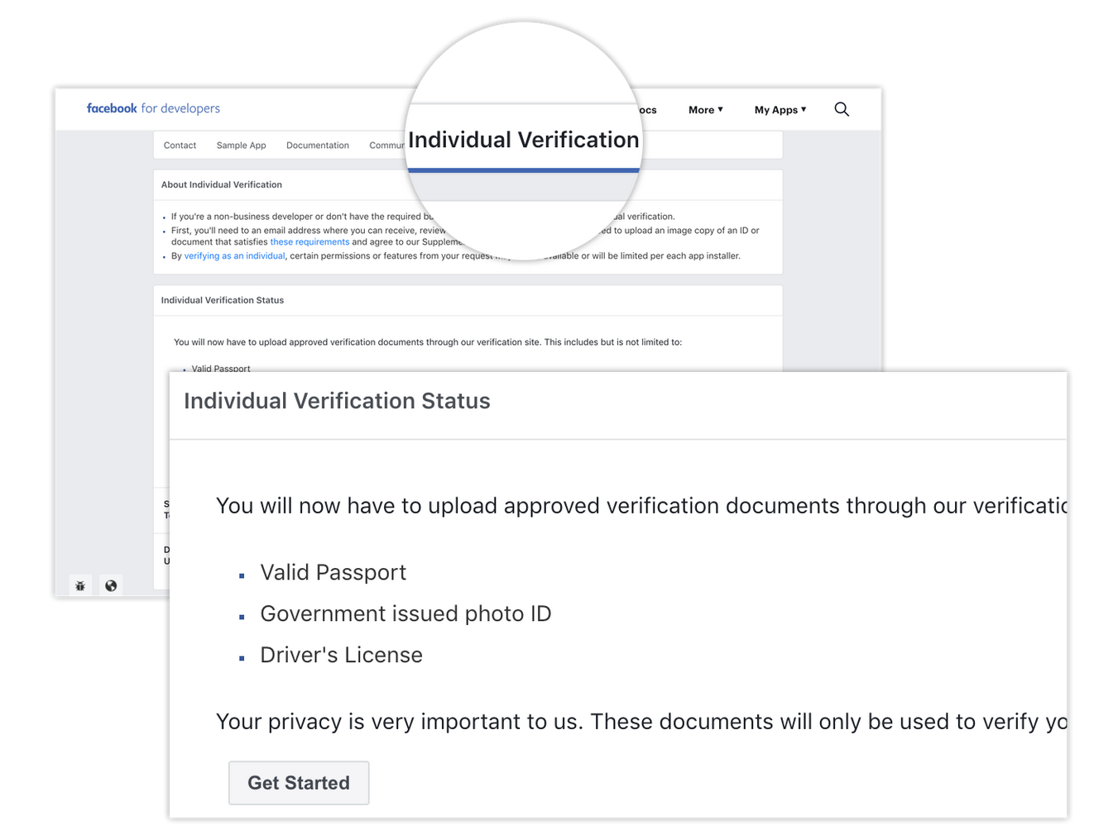
Task: Click the 'these requirements' link
Action: point(309,241)
